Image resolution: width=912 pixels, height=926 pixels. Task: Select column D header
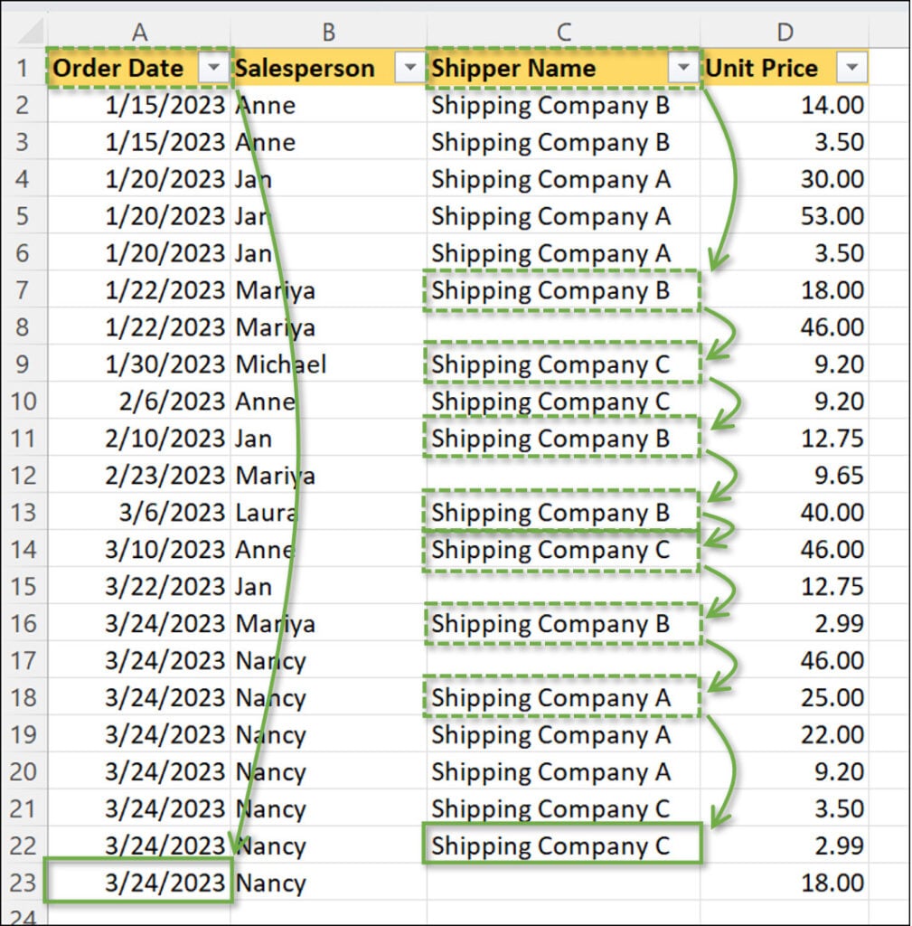pos(784,32)
